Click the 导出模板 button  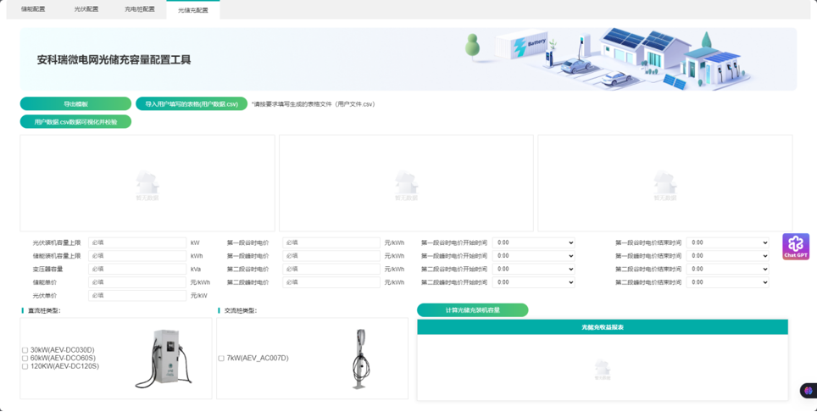(75, 103)
